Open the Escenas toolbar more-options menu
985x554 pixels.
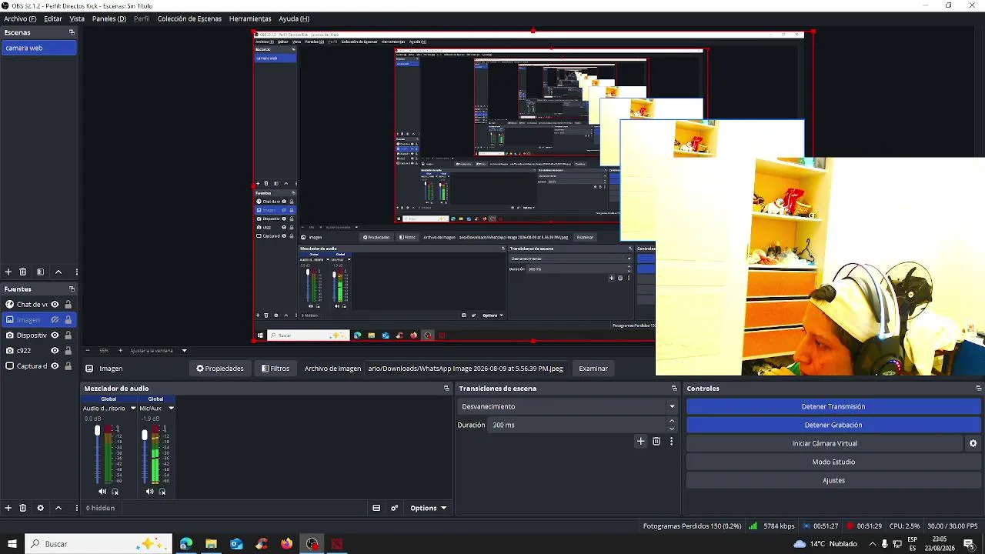76,272
